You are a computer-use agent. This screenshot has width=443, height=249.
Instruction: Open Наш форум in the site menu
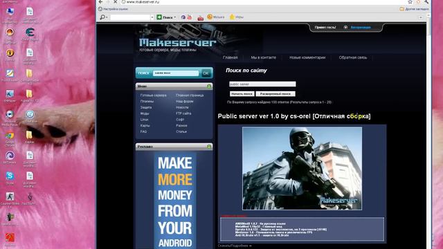[x=185, y=102]
